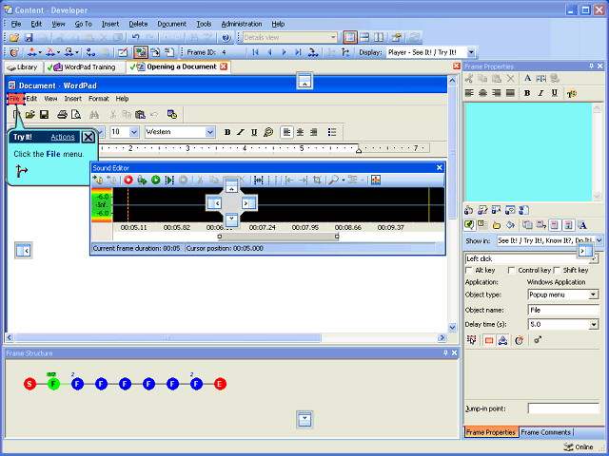Image resolution: width=609 pixels, height=456 pixels.
Task: Click the Sound Editor horizontal scrollbar thumb
Action: 278,237
